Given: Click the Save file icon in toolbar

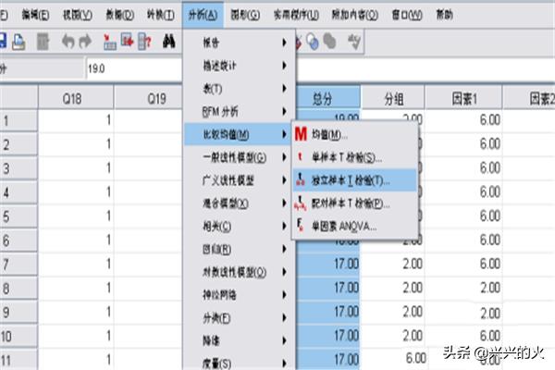Looking at the screenshot, I should tap(3, 42).
